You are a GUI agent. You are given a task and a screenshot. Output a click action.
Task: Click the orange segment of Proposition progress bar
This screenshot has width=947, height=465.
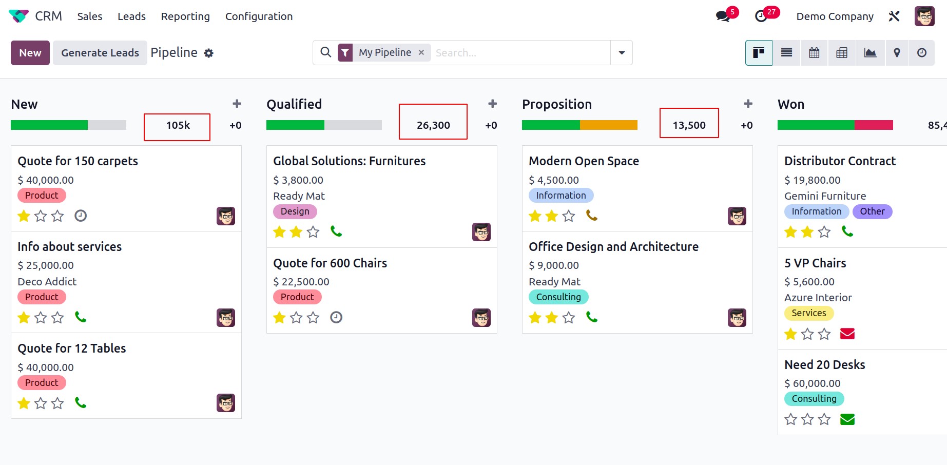[x=609, y=125]
